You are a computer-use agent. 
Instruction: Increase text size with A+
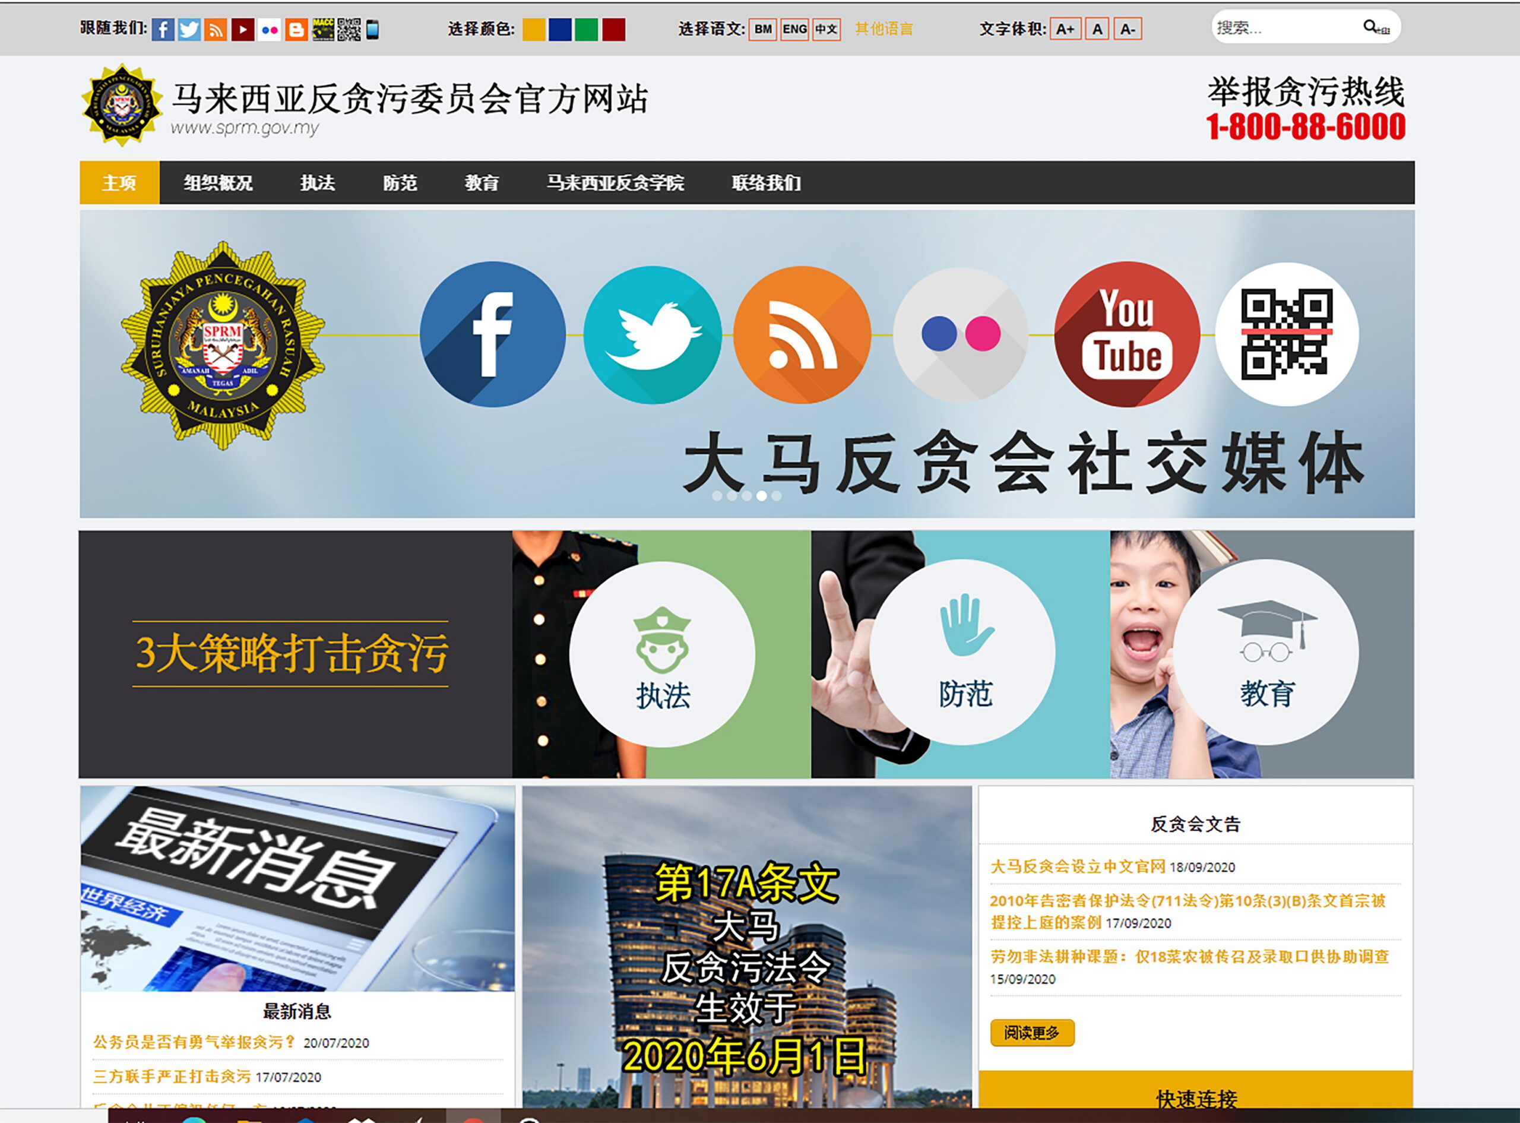1065,29
